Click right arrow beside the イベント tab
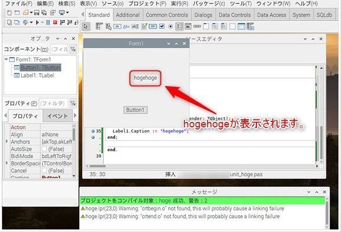Image resolution: width=341 pixels, height=232 pixels. point(75,115)
